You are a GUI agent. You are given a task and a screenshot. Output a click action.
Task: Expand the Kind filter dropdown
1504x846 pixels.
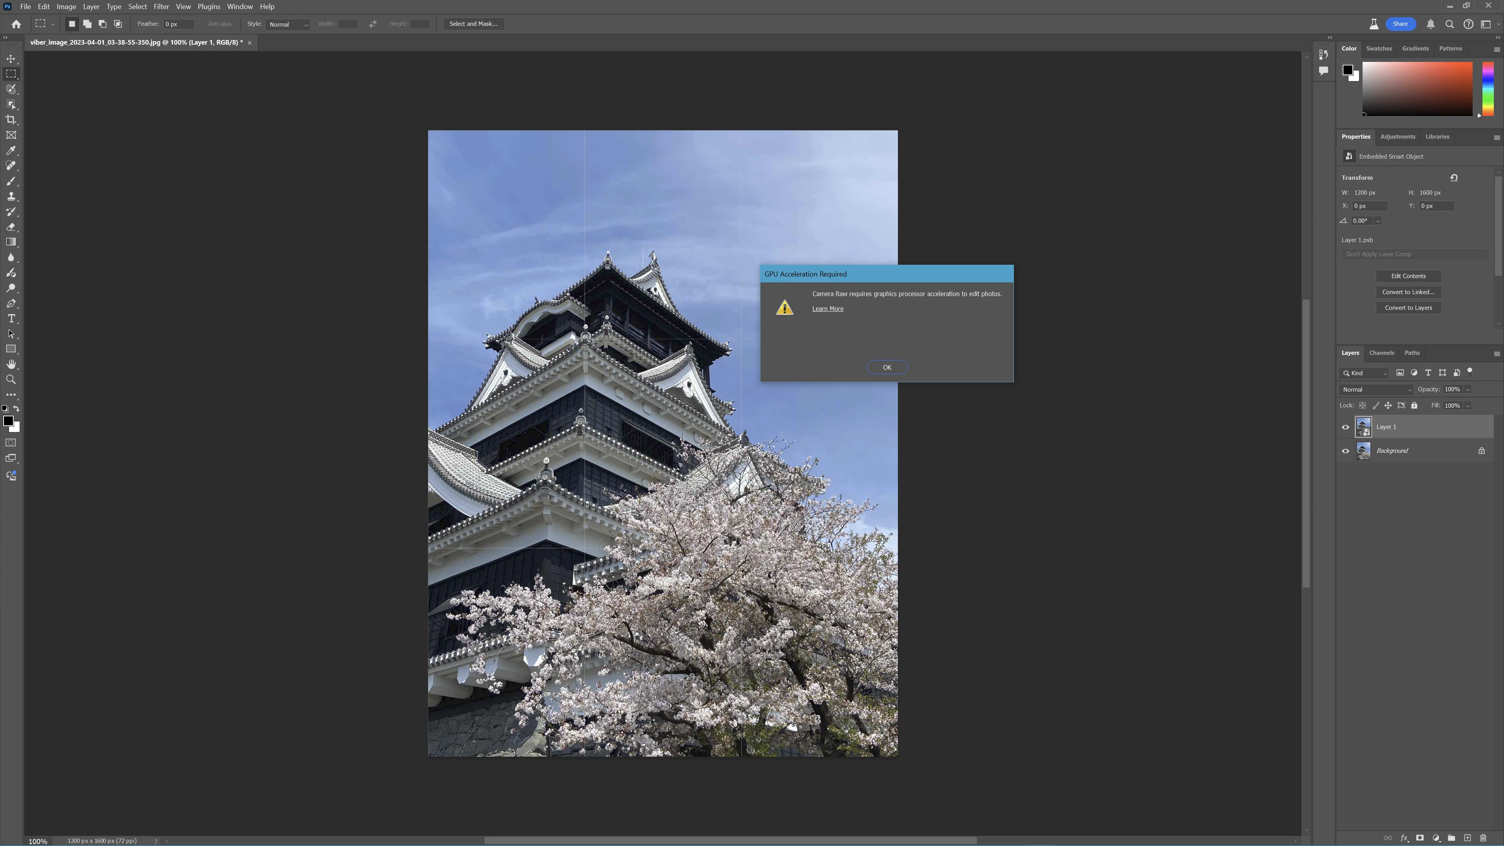point(1365,373)
